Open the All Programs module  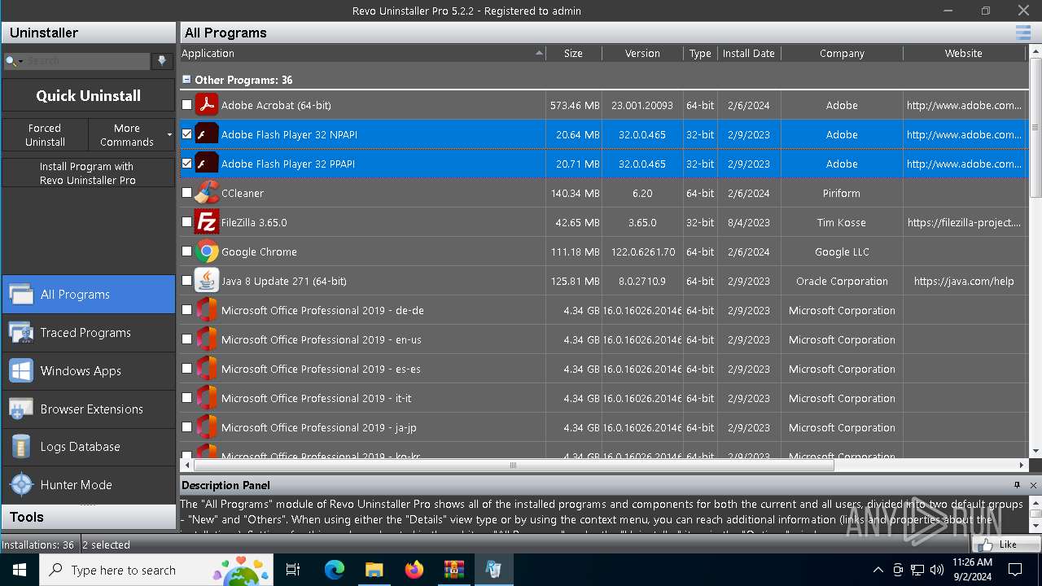88,295
